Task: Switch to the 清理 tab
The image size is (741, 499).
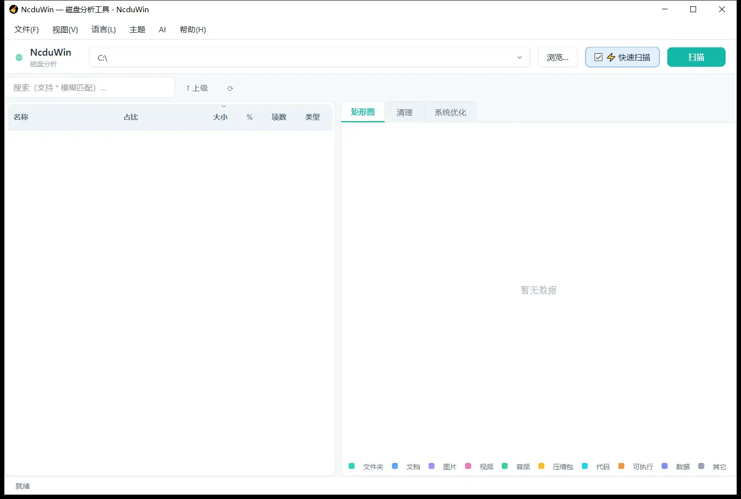Action: click(x=404, y=112)
